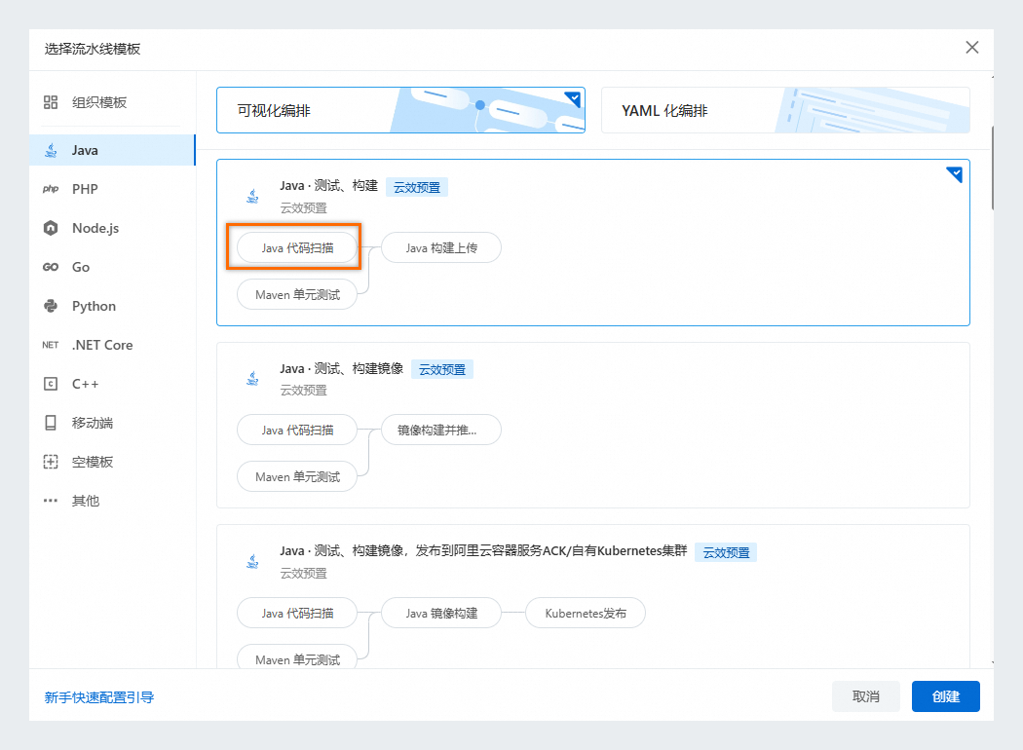
Task: Click the Node.js hexagon icon
Action: 51,228
